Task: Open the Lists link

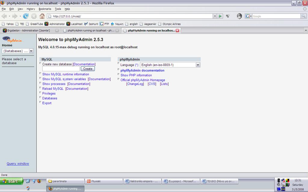Action: click(x=164, y=84)
